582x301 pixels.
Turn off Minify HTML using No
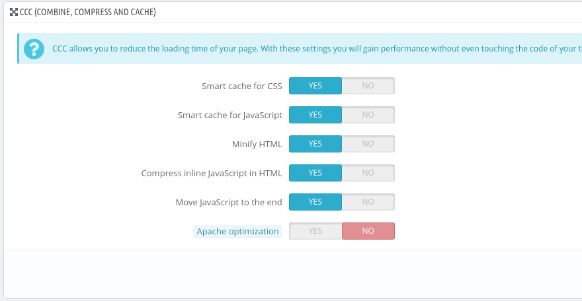[x=368, y=144]
